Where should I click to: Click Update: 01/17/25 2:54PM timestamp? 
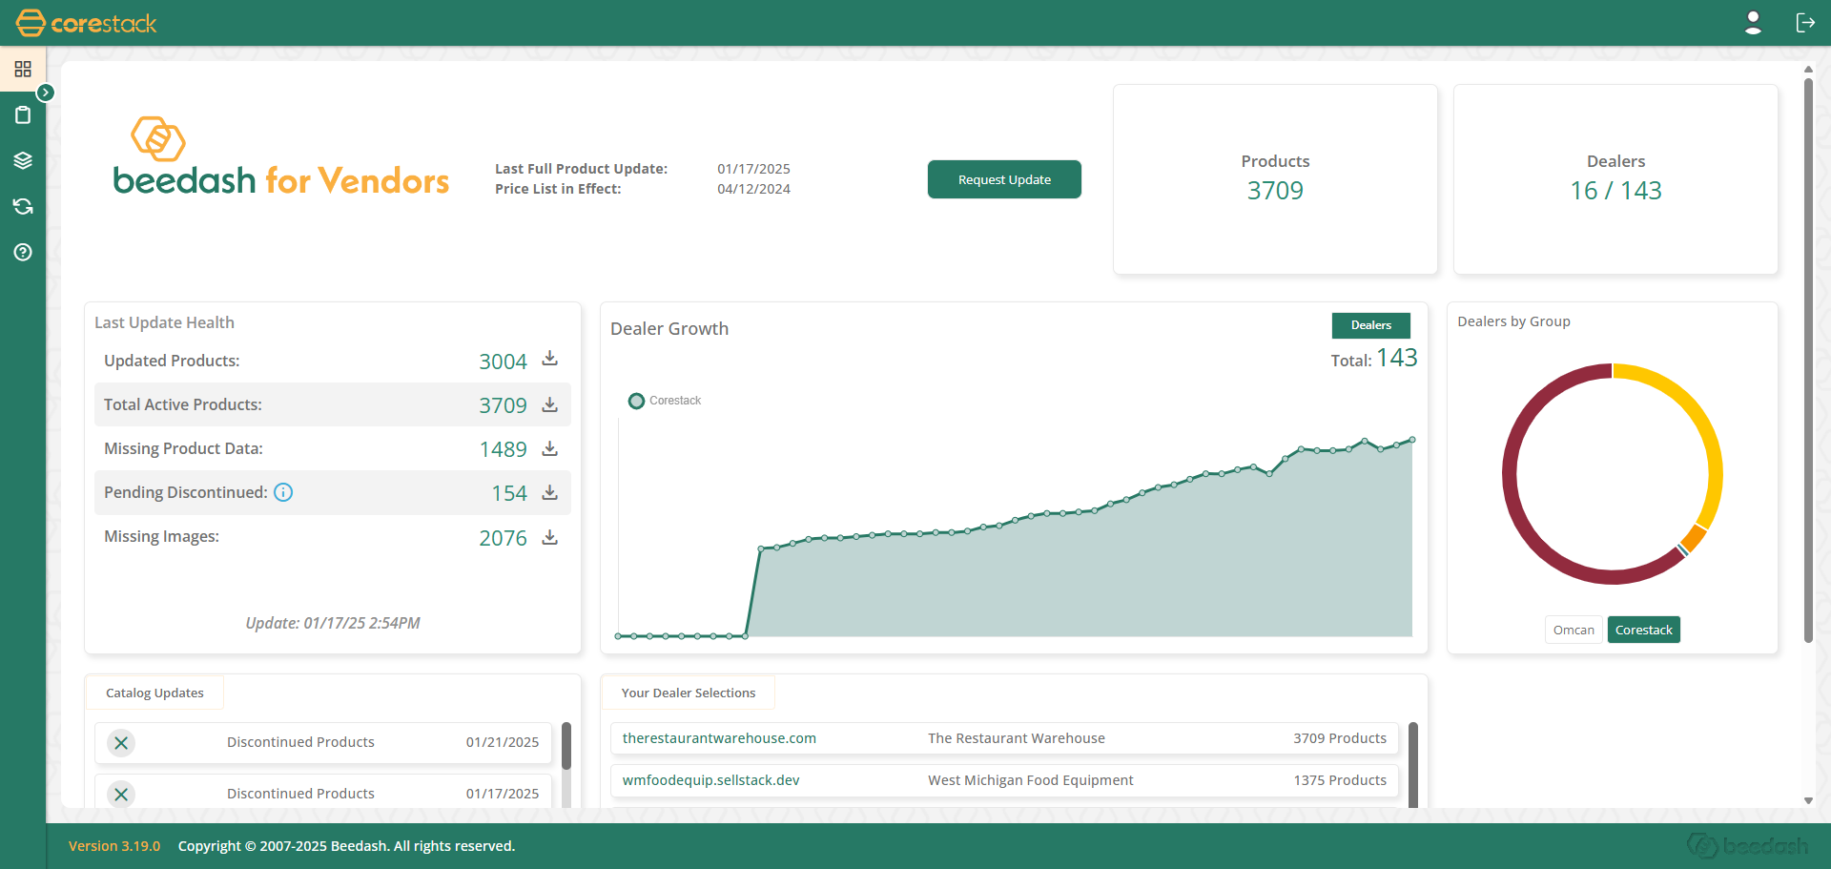[333, 623]
